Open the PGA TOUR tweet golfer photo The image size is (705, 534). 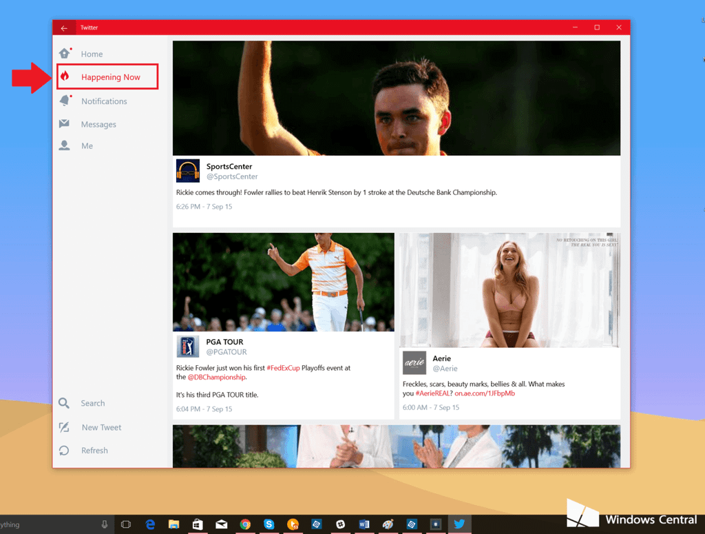click(283, 282)
